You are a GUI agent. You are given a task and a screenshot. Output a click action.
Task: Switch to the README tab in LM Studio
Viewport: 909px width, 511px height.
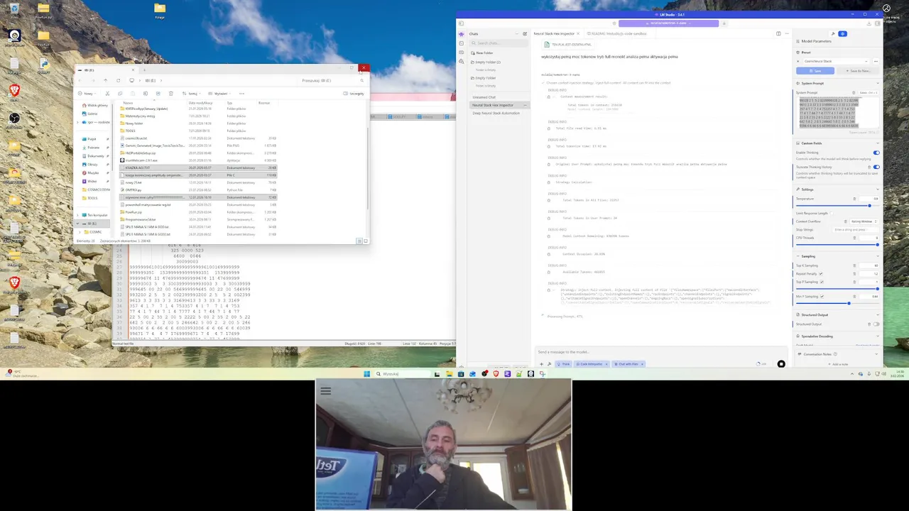[617, 33]
